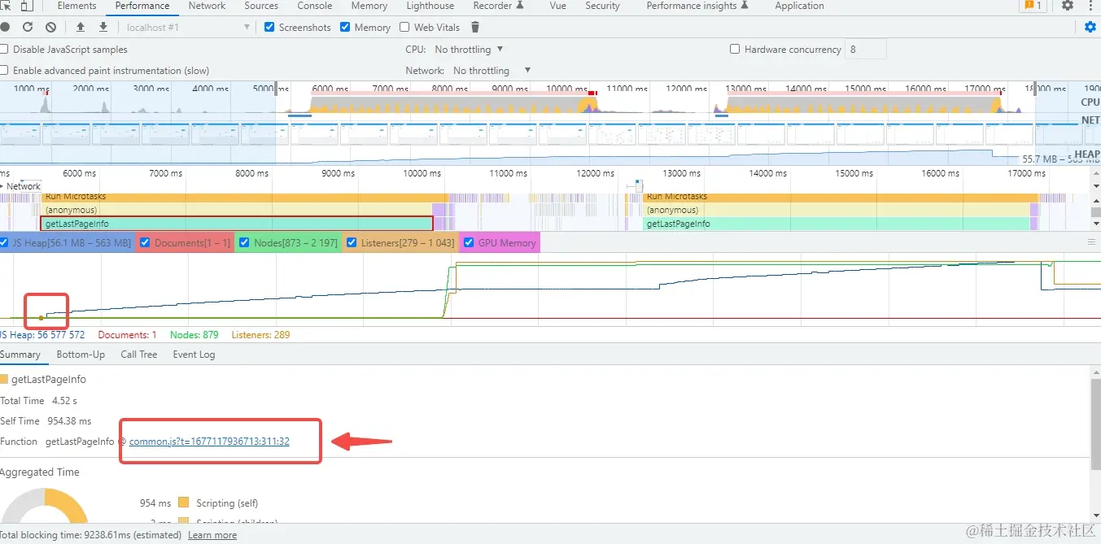
Task: Toggle the device toolbar icon
Action: pyautogui.click(x=26, y=6)
